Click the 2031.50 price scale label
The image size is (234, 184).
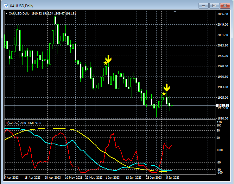tap(223, 35)
